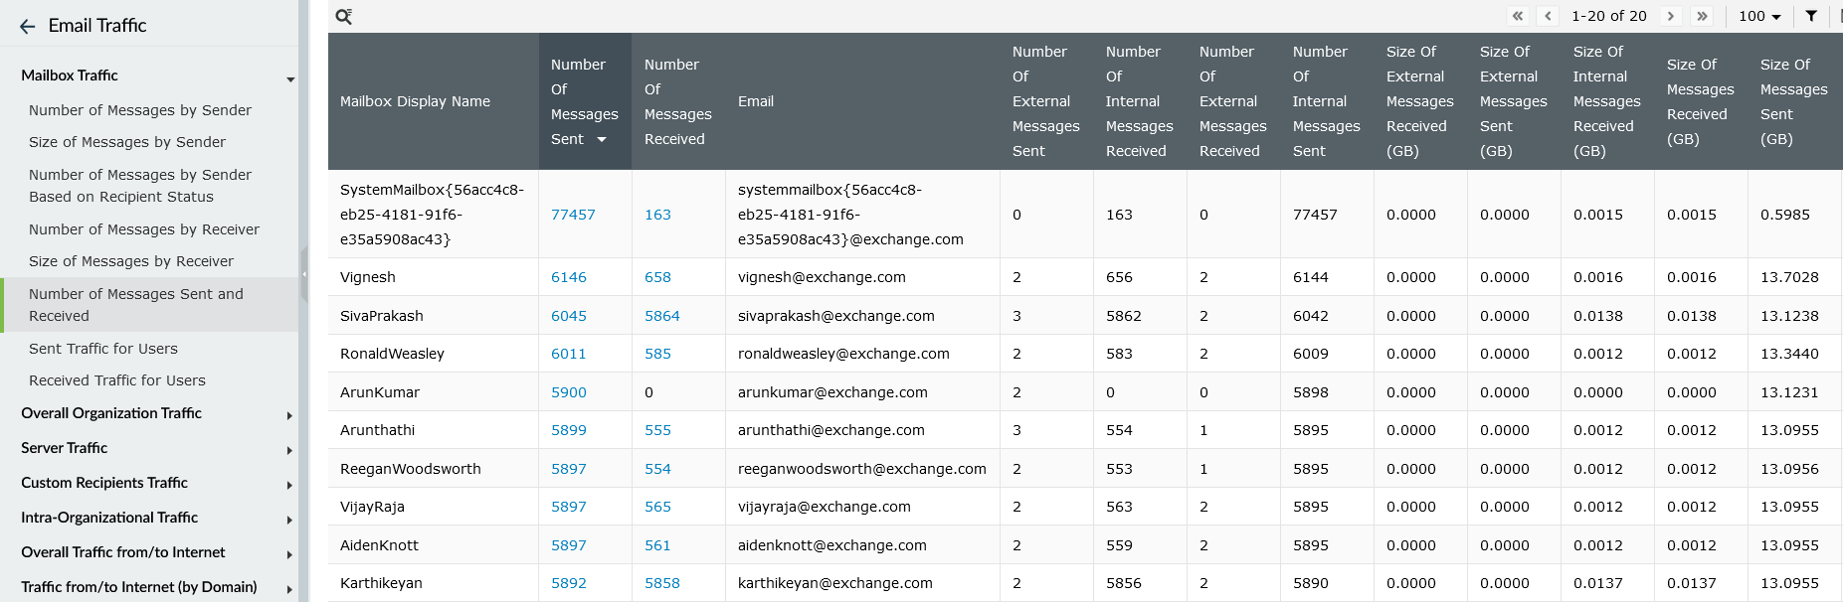Viewport: 1843px width, 602px height.
Task: Select Sent Traffic for Users report
Action: coord(103,349)
